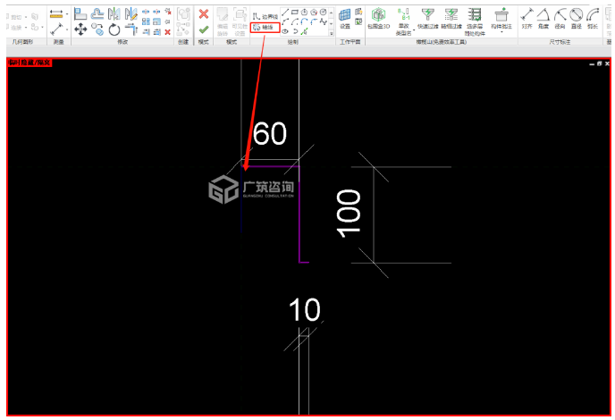Click the 100 dimension value
Screen dimensions: 615x420
349,214
